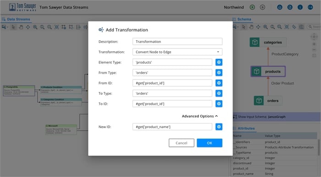The image size is (321, 177).
Task: Open expression editor for To ID field
Action: (219, 104)
